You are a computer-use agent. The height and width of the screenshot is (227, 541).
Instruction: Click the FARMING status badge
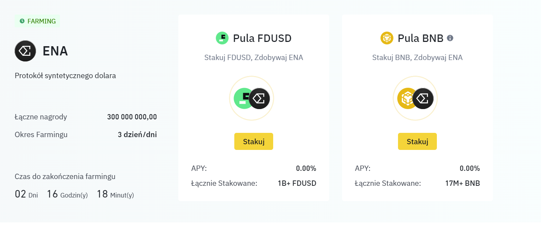(37, 21)
